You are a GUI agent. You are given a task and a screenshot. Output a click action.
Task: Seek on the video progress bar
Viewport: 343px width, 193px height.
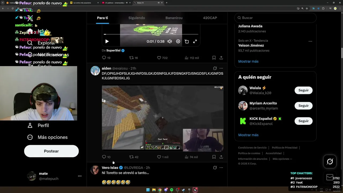(151, 34)
